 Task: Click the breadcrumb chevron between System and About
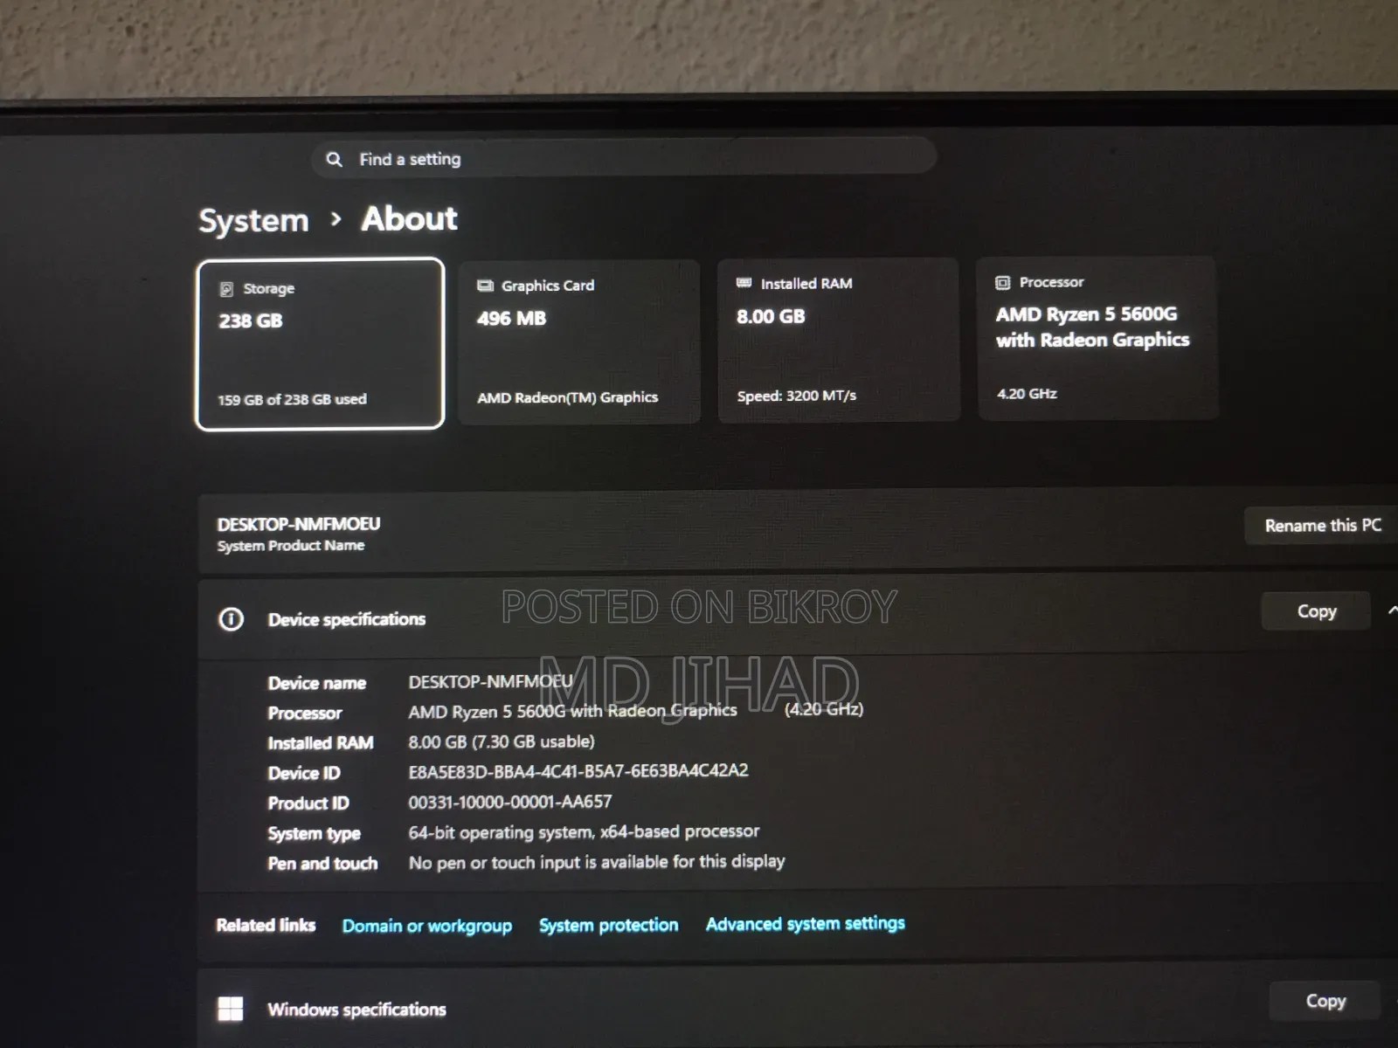pyautogui.click(x=336, y=219)
